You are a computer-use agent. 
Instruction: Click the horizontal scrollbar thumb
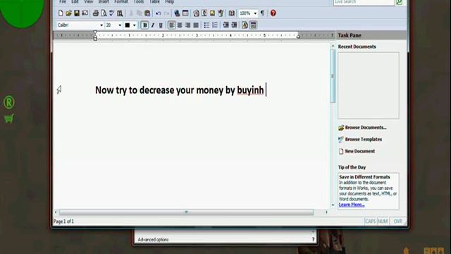(186, 212)
